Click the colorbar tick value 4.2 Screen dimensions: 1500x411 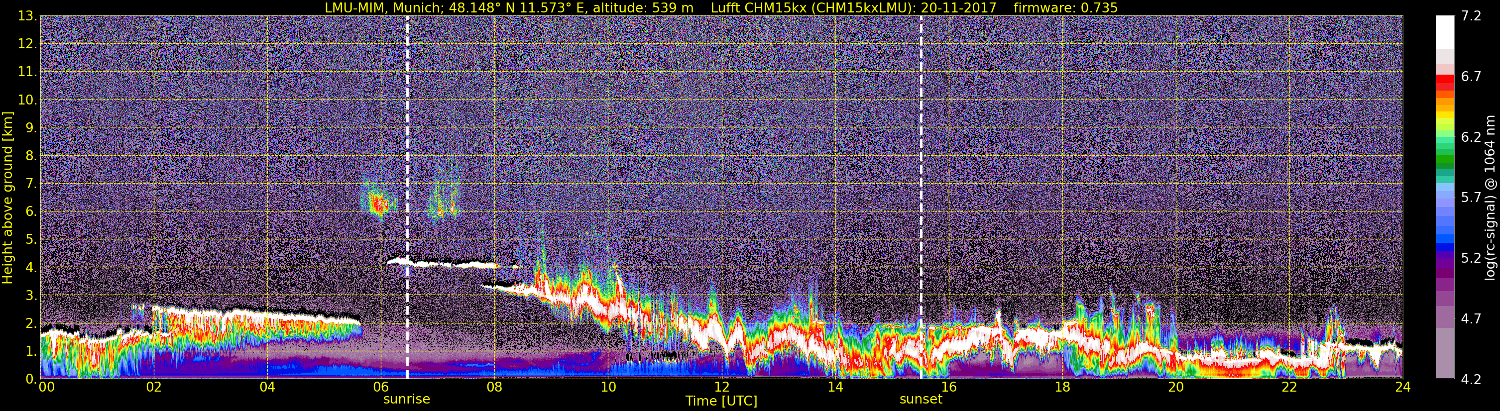1471,380
